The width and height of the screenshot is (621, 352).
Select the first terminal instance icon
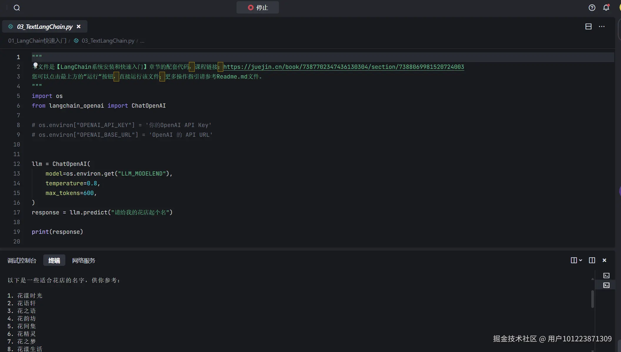(x=606, y=276)
